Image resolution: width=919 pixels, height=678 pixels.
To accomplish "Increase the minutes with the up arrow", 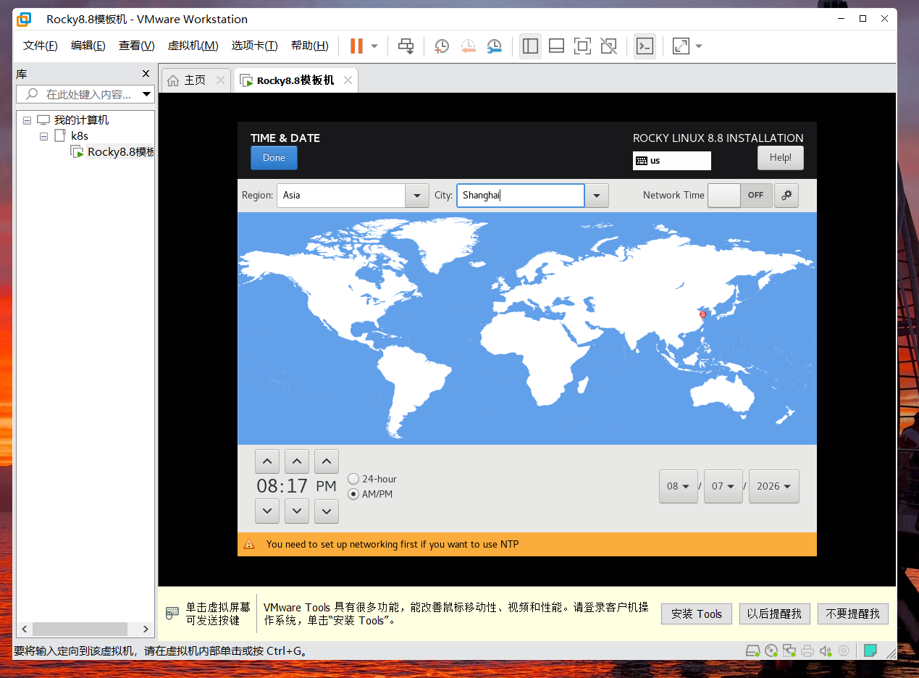I will [297, 461].
